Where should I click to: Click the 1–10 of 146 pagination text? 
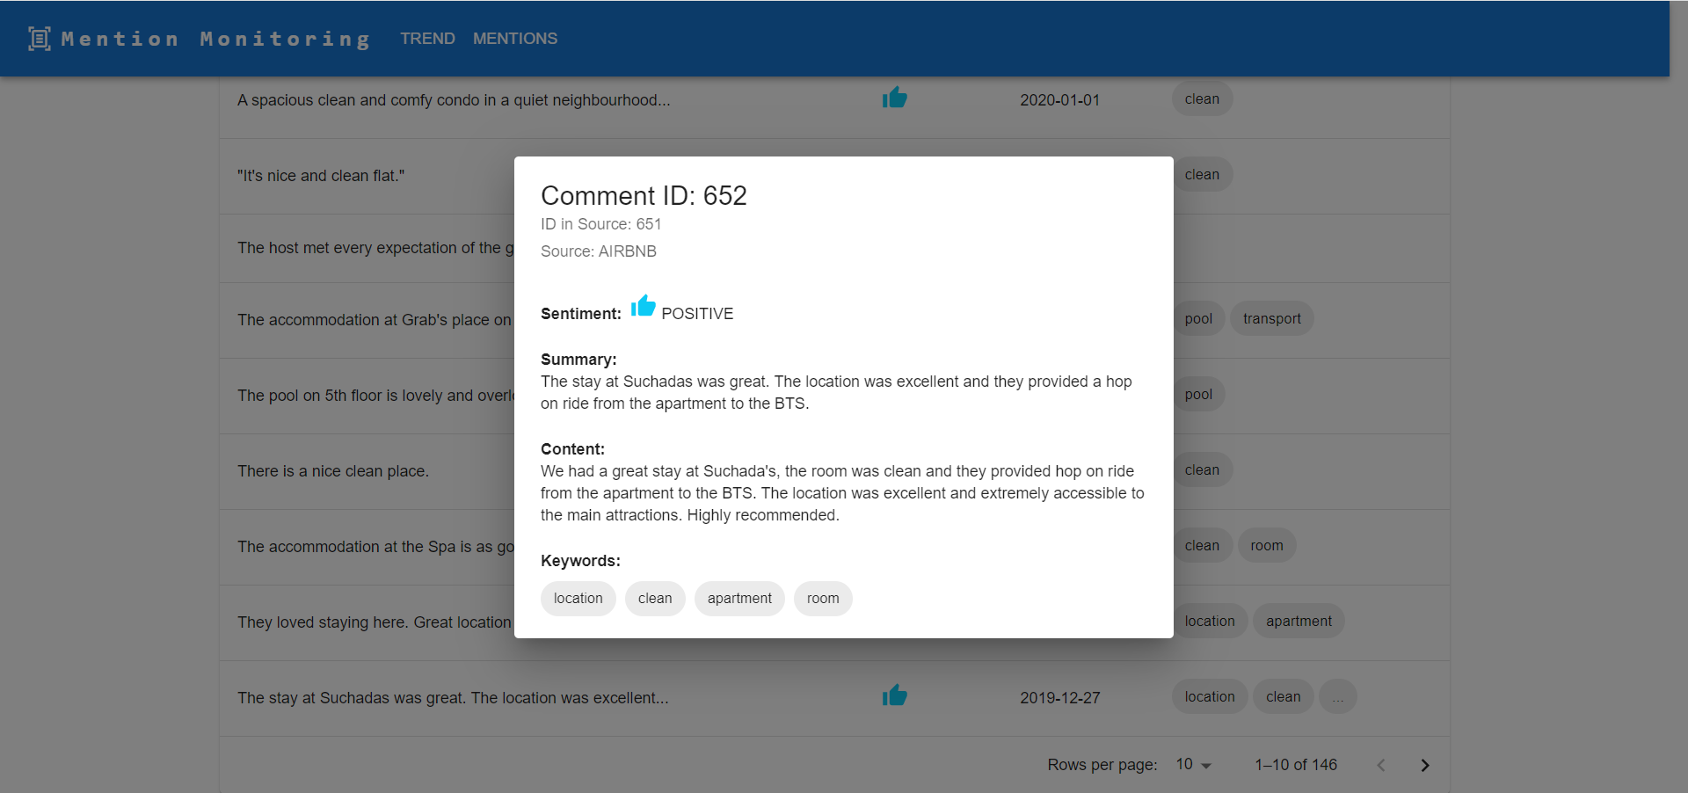(1296, 765)
